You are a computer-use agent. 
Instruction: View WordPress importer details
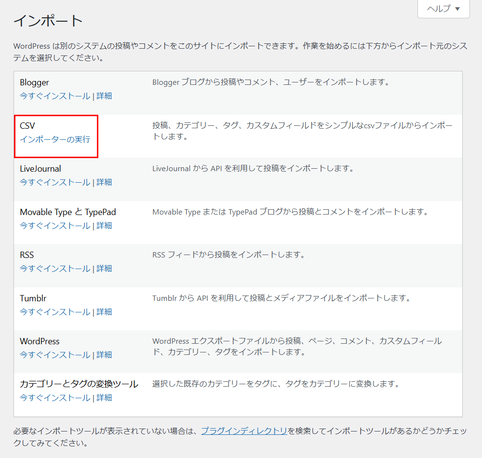(105, 354)
